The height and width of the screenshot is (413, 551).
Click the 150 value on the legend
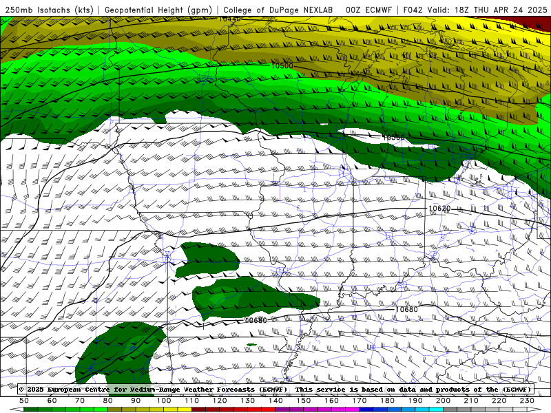[x=304, y=401]
